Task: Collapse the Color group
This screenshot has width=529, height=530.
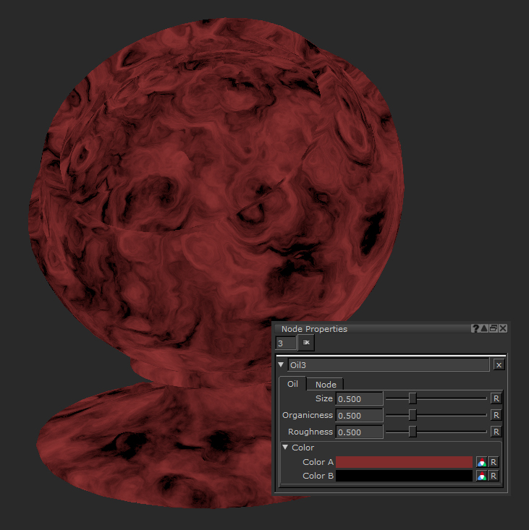Action: point(285,448)
